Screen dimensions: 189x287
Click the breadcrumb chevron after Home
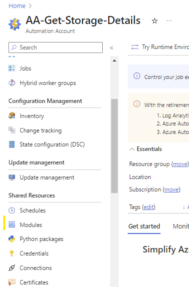click(30, 6)
